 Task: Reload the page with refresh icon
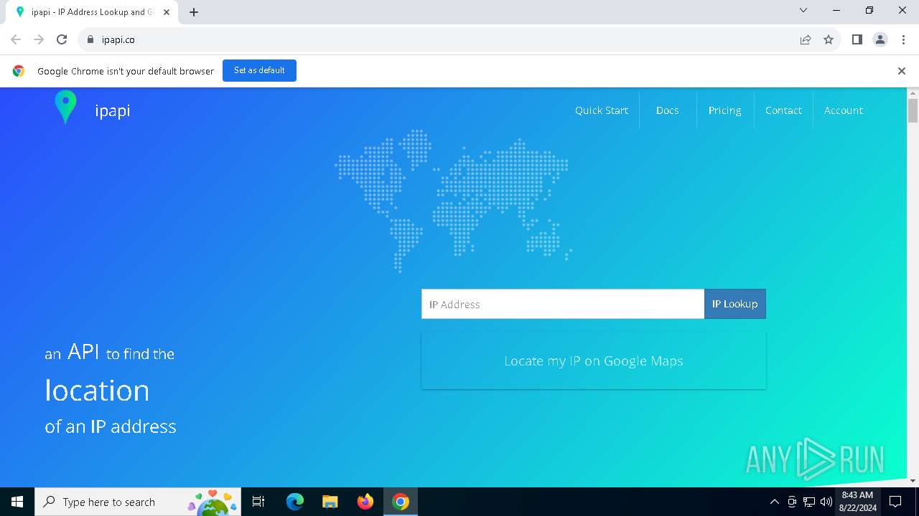point(62,40)
